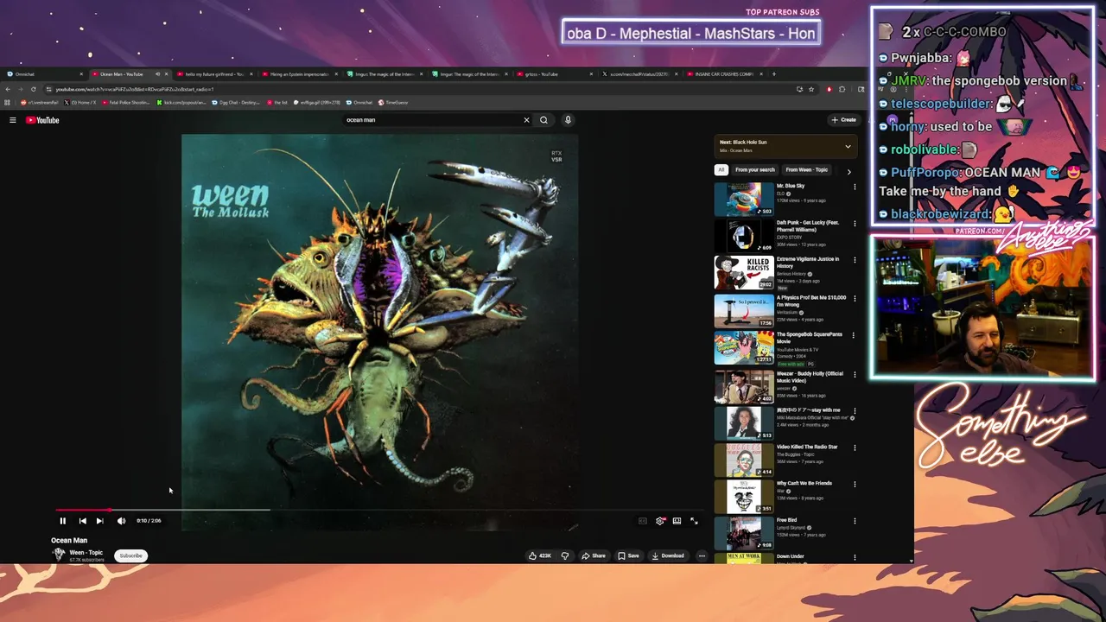Viewport: 1106px width, 622px height.
Task: Go back in the browser
Action: (x=8, y=89)
